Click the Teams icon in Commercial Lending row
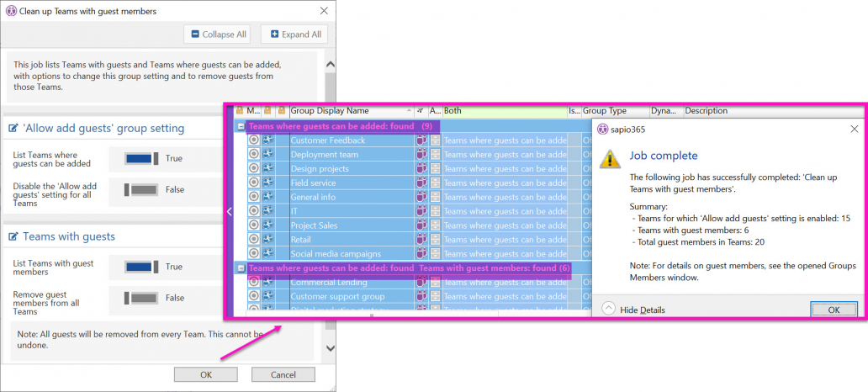 (422, 283)
